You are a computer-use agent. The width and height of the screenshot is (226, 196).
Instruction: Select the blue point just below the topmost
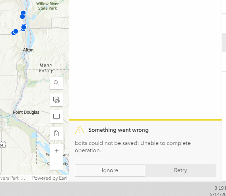(x=22, y=16)
